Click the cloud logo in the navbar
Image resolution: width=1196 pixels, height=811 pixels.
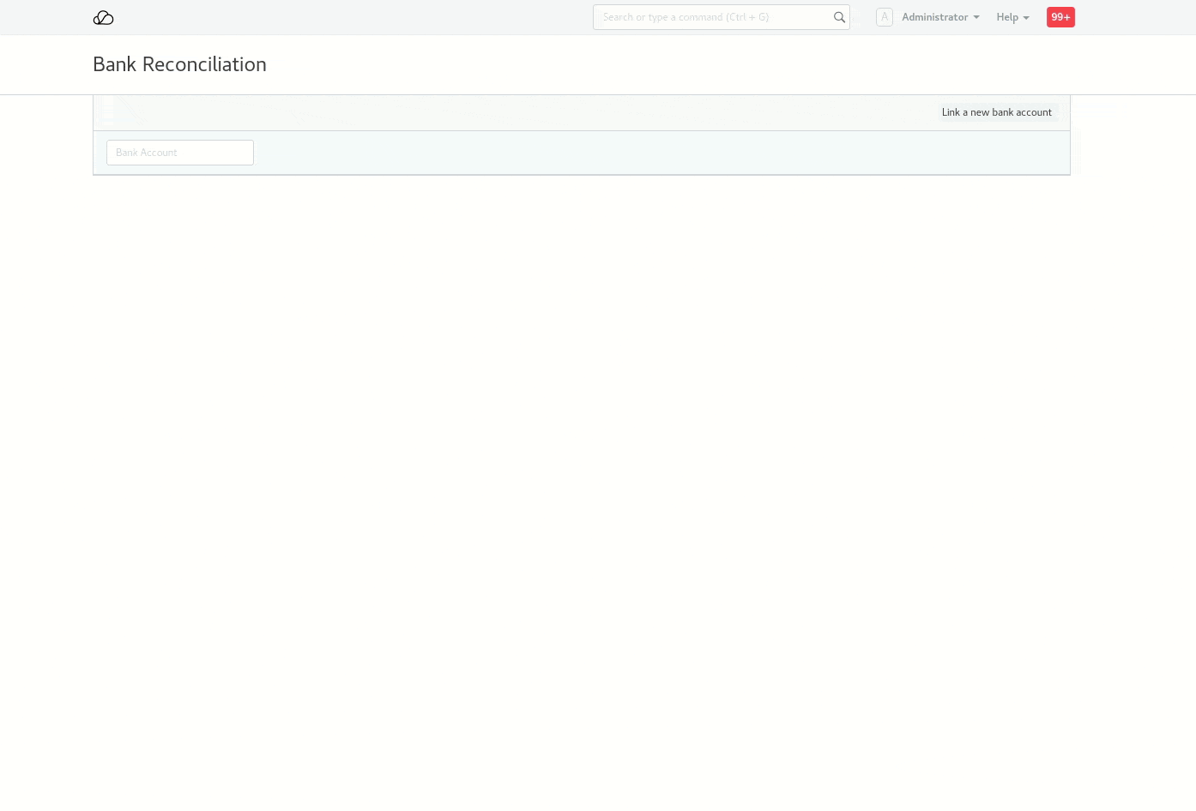(x=103, y=18)
